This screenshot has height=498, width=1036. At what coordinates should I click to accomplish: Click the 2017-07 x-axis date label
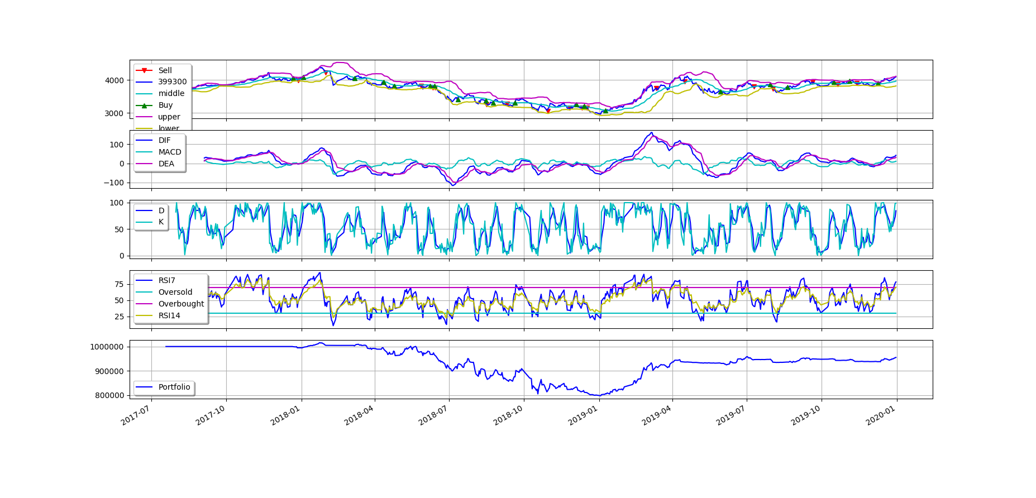[x=136, y=416]
